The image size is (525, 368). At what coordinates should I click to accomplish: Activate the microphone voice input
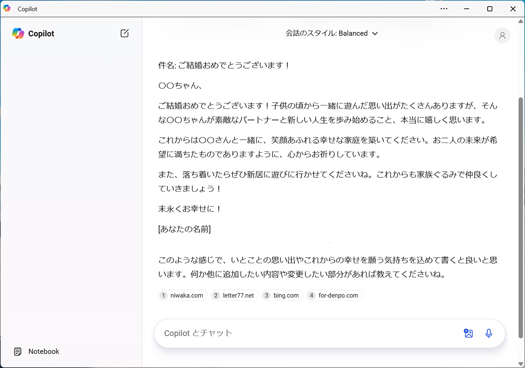(488, 333)
